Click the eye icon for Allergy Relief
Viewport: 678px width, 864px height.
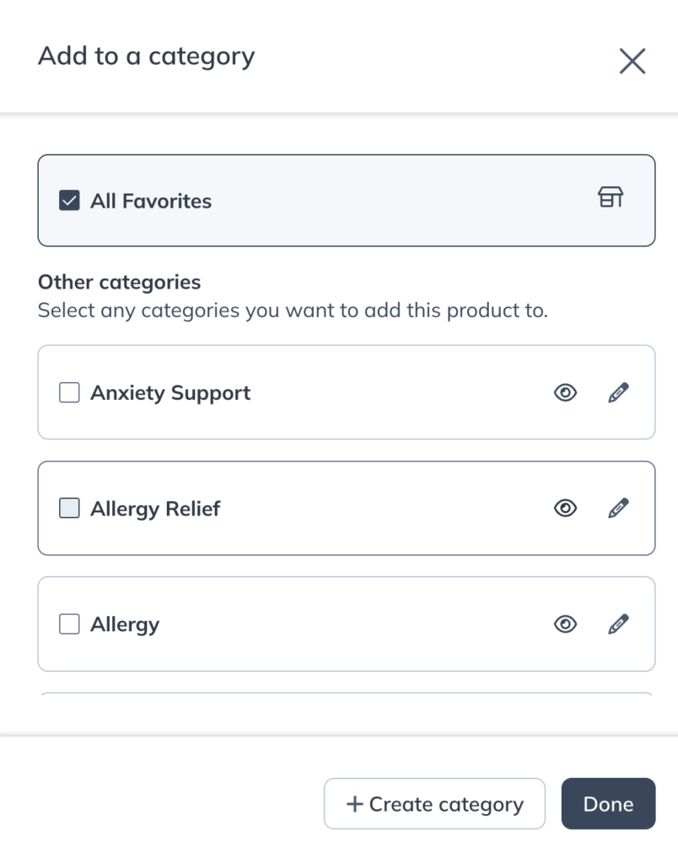(x=565, y=508)
